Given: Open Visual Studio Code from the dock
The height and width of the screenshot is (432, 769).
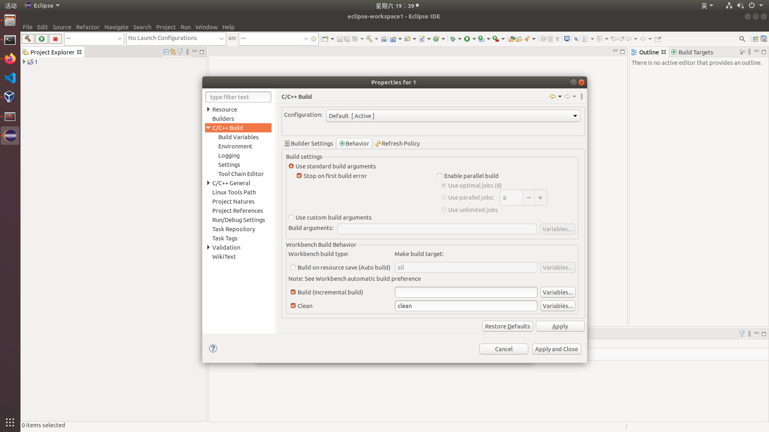Looking at the screenshot, I should (10, 78).
